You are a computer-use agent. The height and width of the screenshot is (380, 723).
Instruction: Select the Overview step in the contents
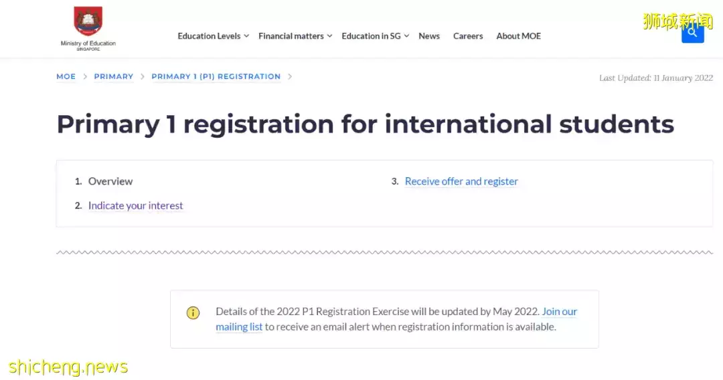coord(110,181)
